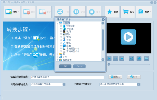Viewport: 157px width, 100px height.
Task: Expand the 图片 folder node
Action: 61,34
